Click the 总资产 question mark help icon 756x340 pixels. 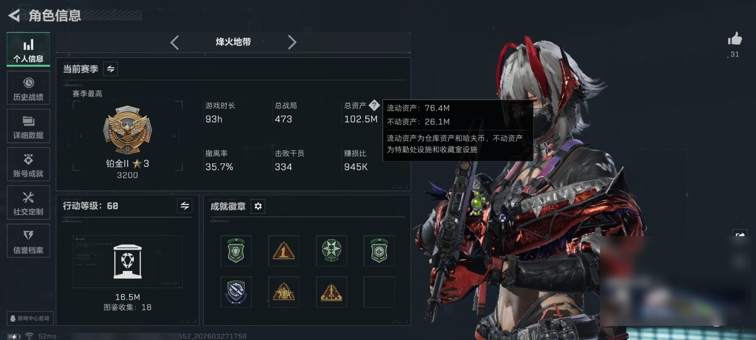374,105
